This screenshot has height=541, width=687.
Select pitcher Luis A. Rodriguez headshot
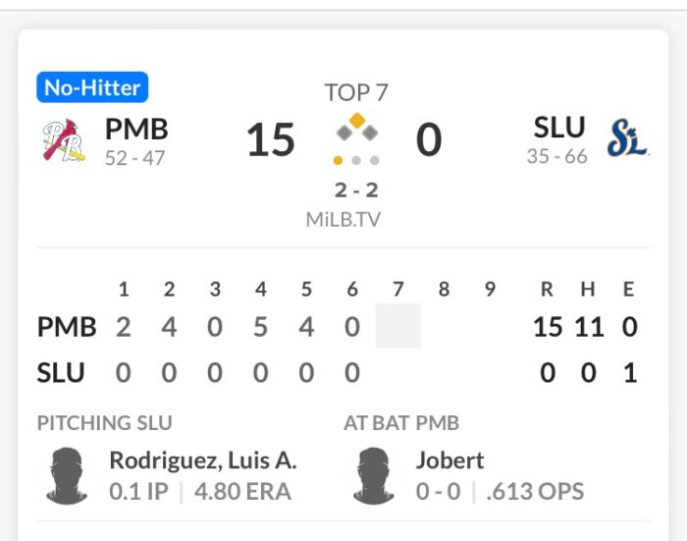67,475
